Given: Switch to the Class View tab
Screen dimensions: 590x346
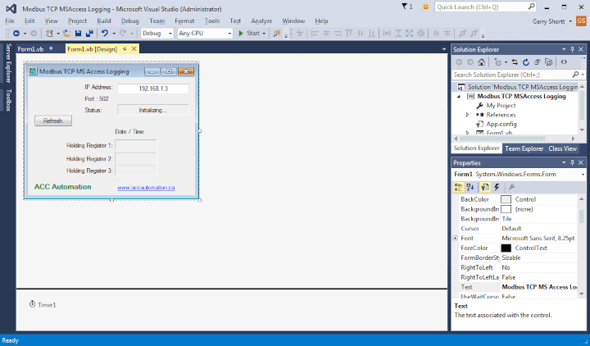Looking at the screenshot, I should (562, 148).
